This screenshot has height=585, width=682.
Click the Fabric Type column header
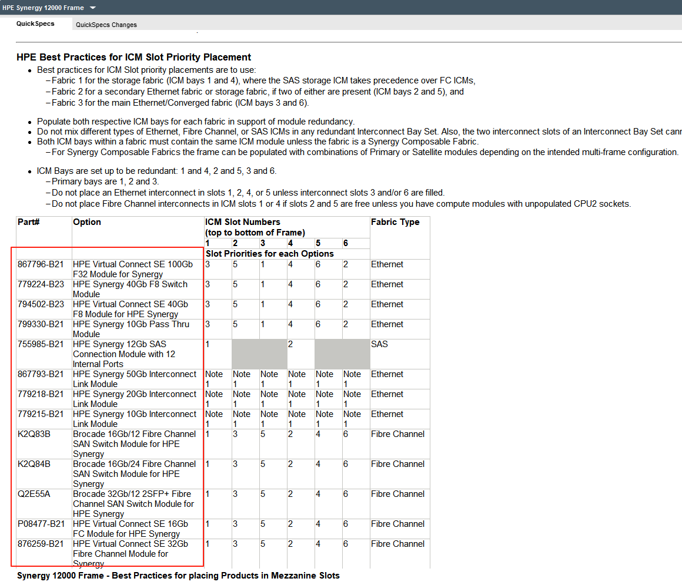(395, 222)
